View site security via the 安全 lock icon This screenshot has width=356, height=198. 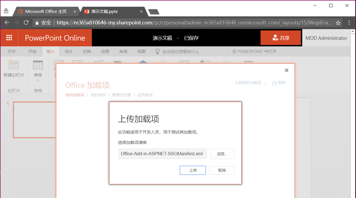(37, 22)
